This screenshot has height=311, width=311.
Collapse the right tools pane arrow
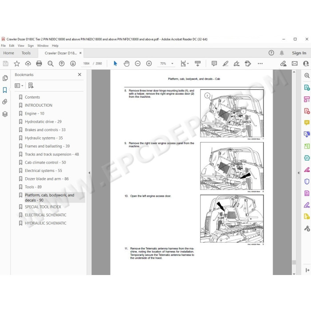point(299,173)
